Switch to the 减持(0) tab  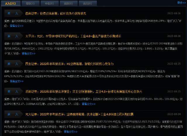tap(68, 3)
